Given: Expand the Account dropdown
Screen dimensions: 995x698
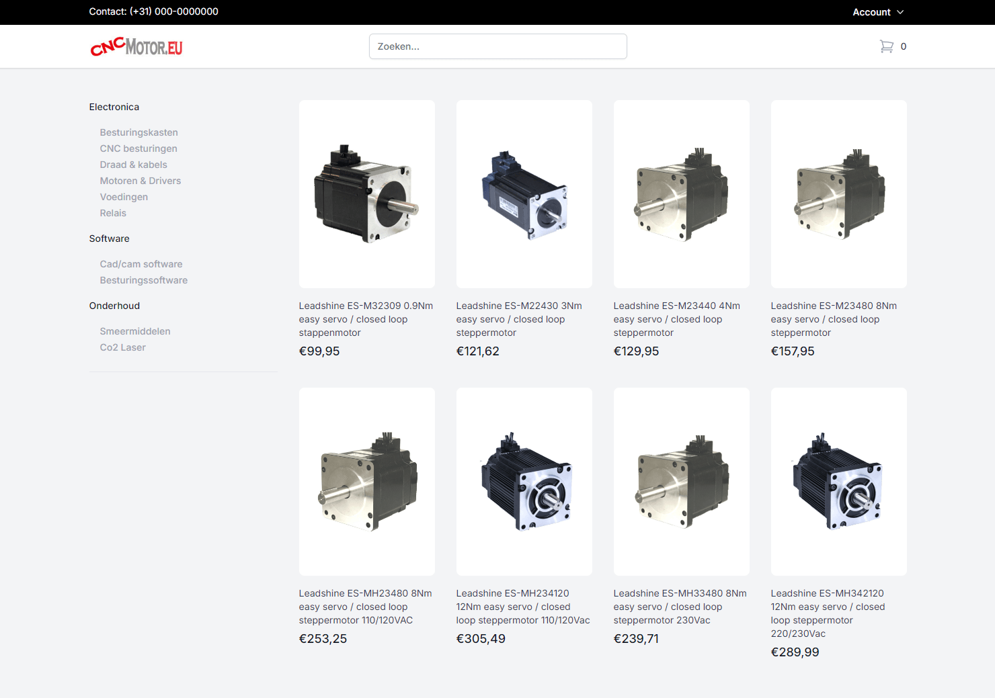Looking at the screenshot, I should (x=878, y=12).
